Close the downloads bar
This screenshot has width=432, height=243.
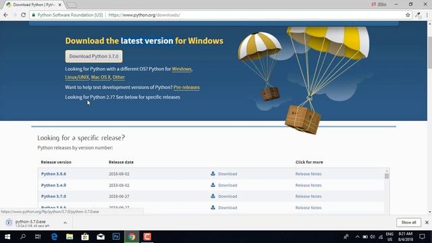click(x=427, y=222)
